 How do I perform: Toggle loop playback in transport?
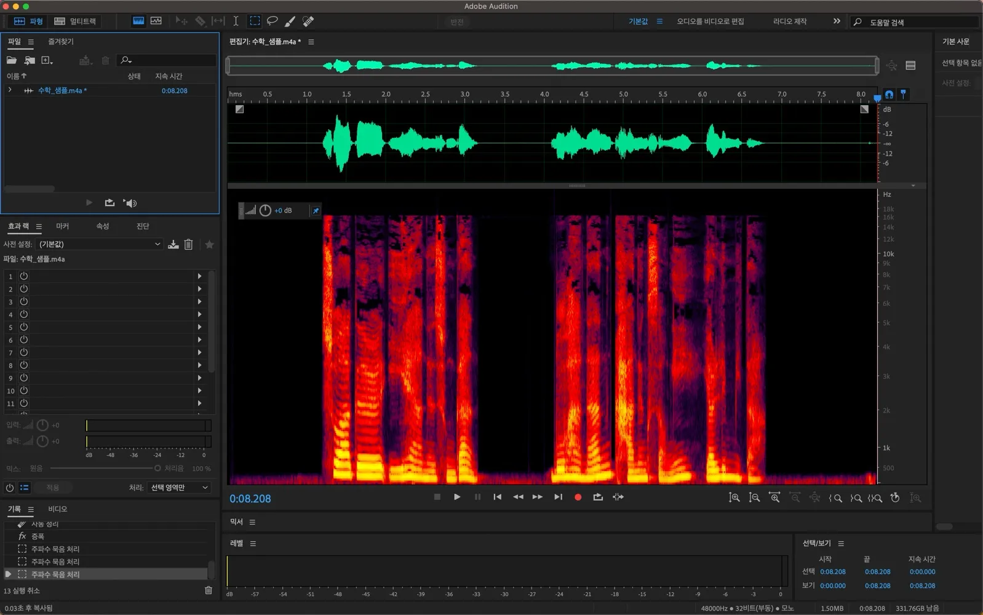(598, 497)
